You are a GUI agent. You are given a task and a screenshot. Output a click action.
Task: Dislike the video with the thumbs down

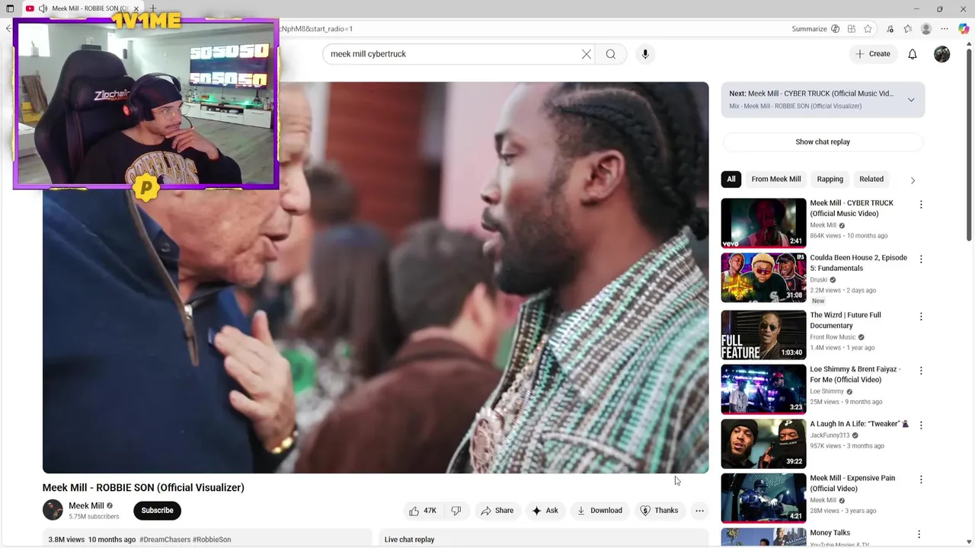pos(456,511)
